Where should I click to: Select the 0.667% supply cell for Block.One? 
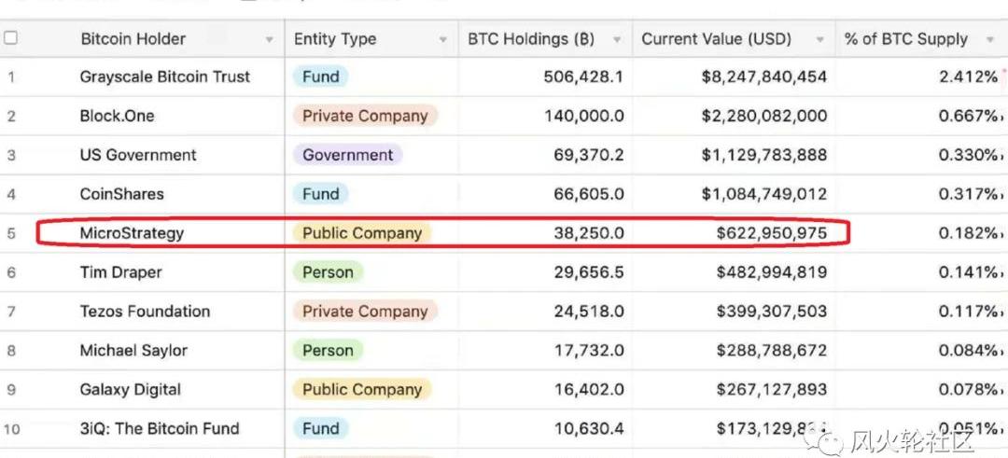[920, 117]
